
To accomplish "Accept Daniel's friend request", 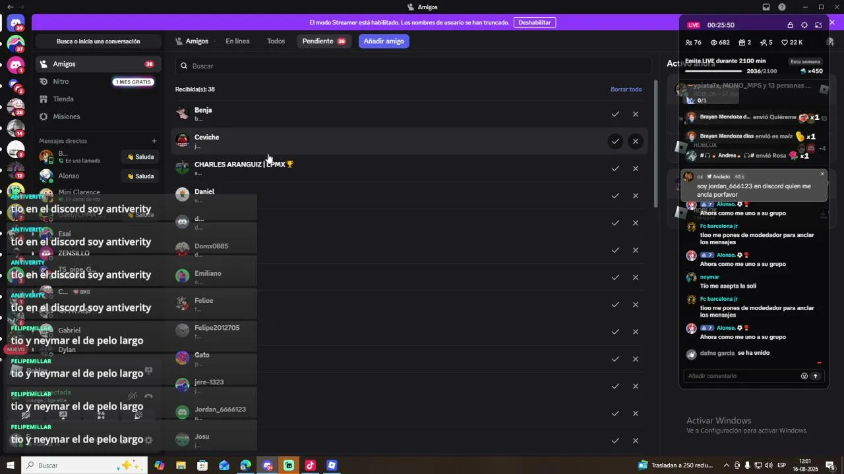I will [615, 196].
